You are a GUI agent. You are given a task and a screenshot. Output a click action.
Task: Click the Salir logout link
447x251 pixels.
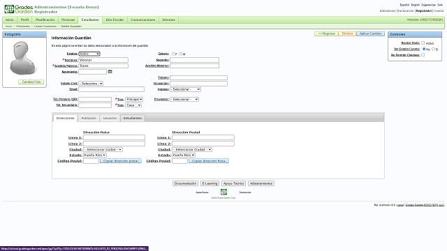tap(440, 5)
